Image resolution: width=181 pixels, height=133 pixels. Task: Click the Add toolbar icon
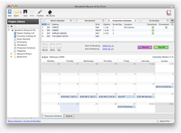(10, 12)
